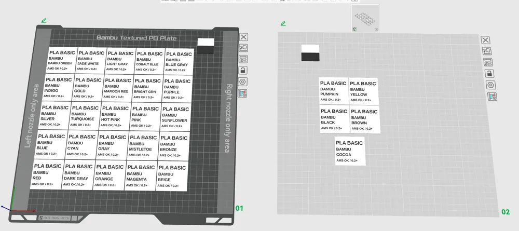Toggle the lock on plate 02
This screenshot has height=231, width=519.
tap(489, 74)
